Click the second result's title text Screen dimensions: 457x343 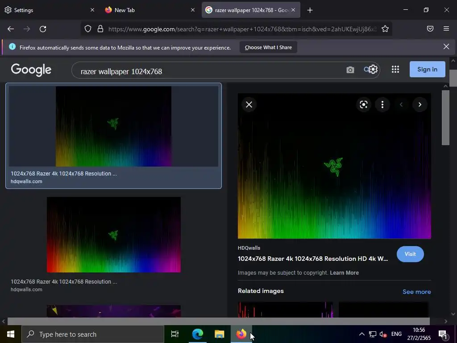tap(64, 282)
